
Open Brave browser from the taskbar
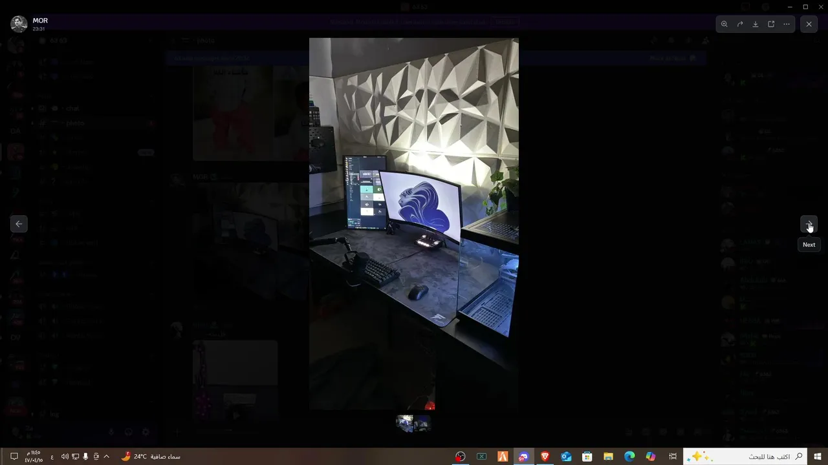[545, 457]
